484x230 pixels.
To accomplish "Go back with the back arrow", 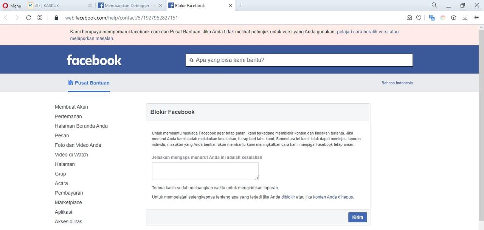I will (x=6, y=18).
